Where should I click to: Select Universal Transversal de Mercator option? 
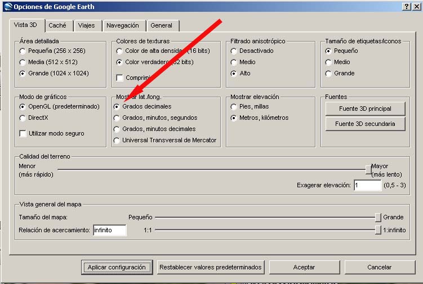pyautogui.click(x=117, y=141)
